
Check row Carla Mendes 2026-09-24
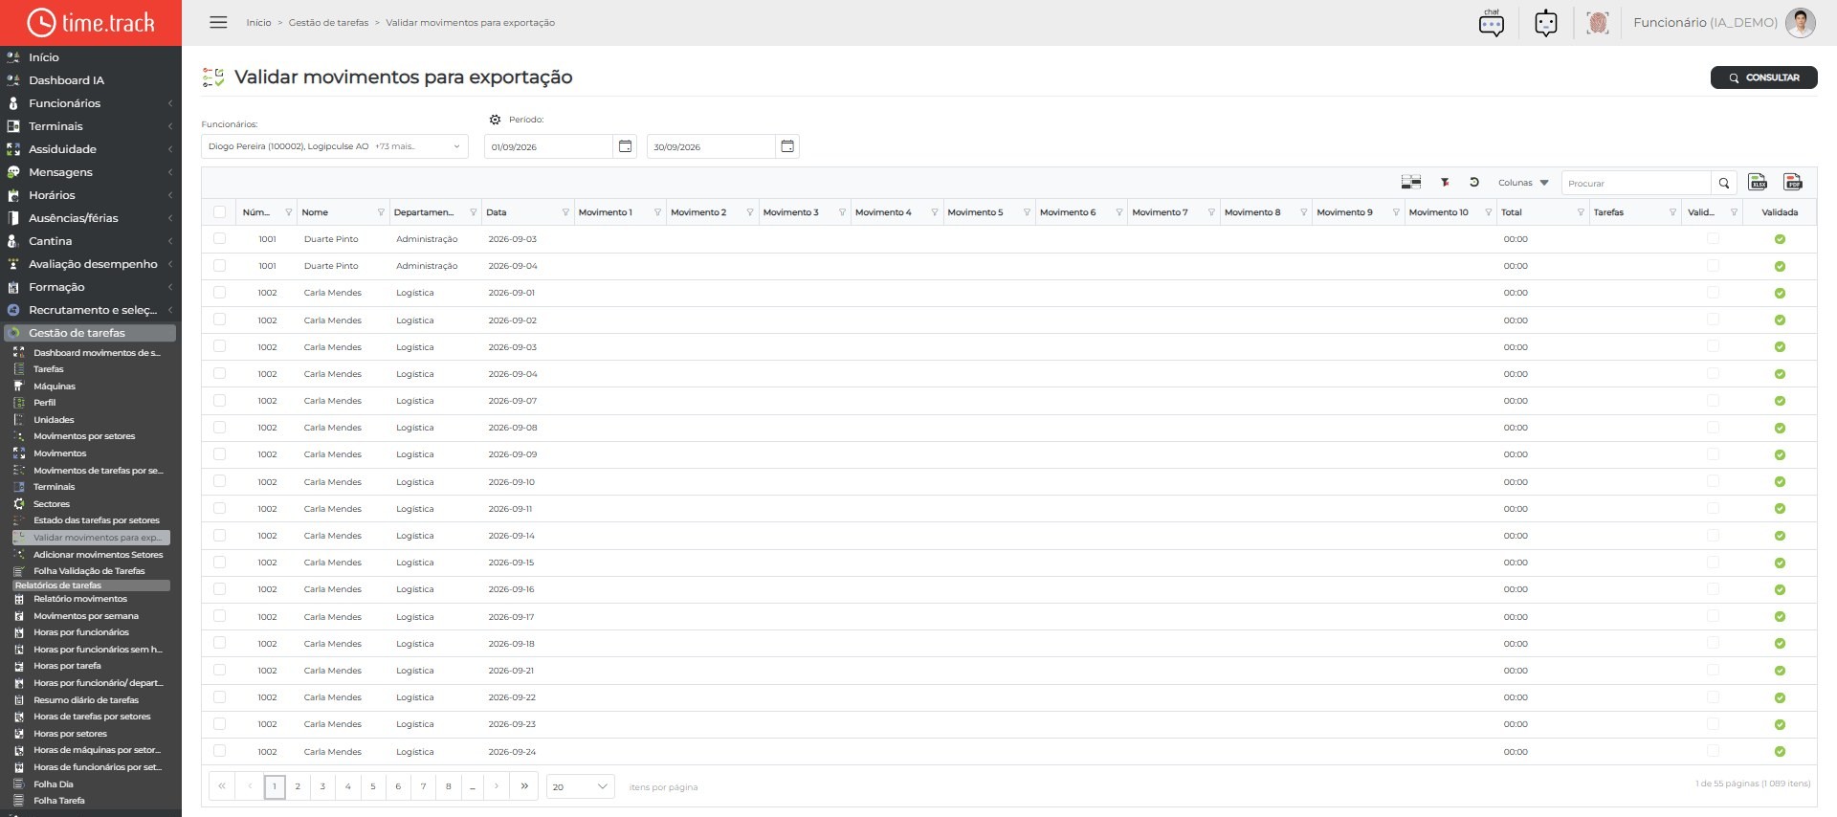tap(220, 751)
